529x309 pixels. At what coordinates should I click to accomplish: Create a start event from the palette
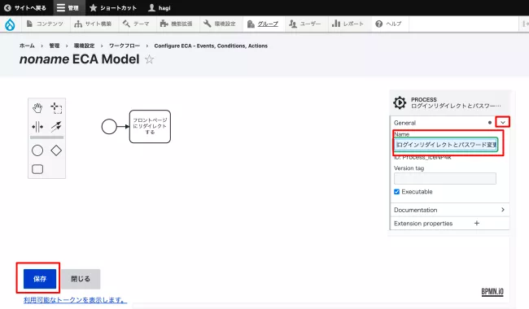(37, 150)
